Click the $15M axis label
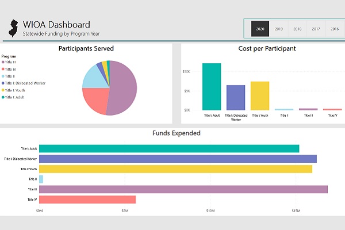The image size is (345, 230). pyautogui.click(x=296, y=211)
